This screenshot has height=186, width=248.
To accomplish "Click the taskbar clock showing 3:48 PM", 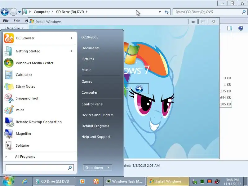I will click(x=232, y=182).
